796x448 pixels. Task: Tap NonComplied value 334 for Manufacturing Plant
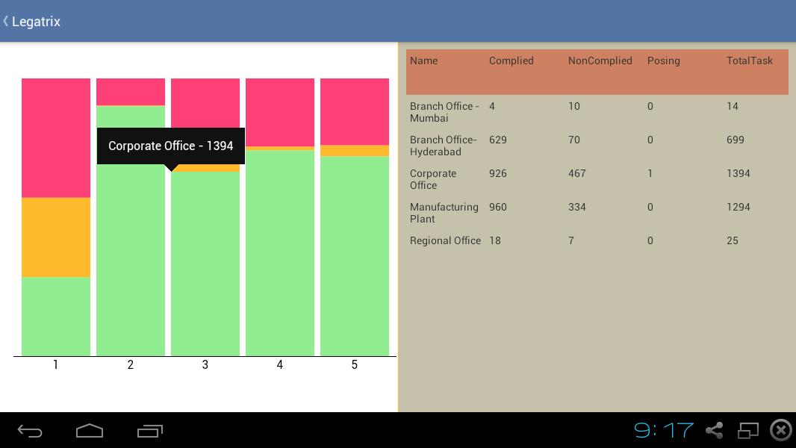click(x=576, y=207)
